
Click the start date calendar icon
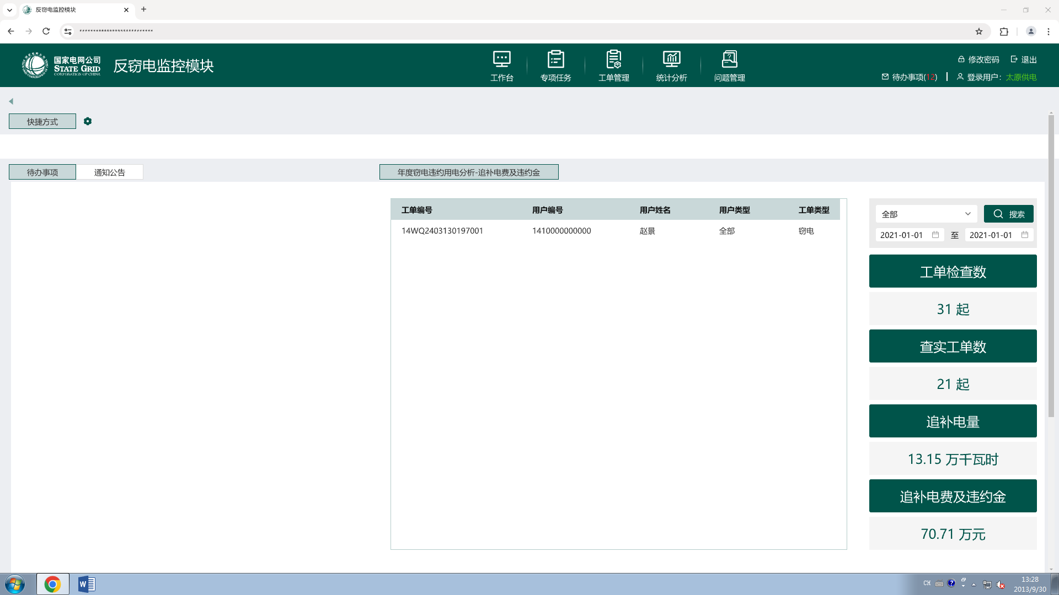pyautogui.click(x=935, y=235)
